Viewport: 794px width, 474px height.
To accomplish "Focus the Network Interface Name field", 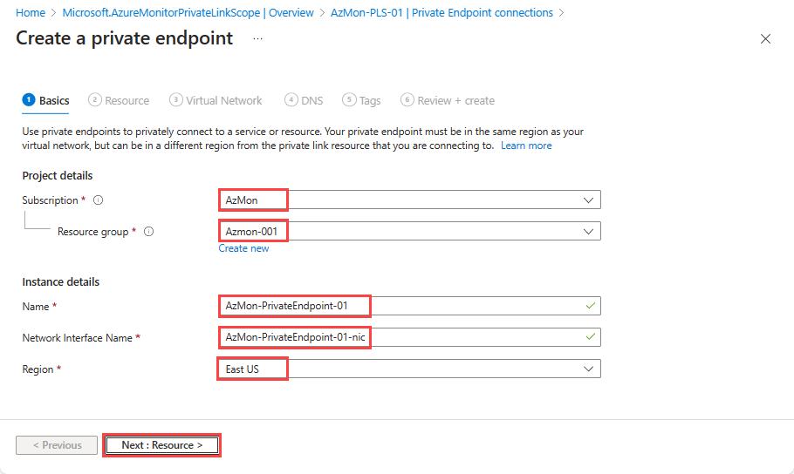I will [x=408, y=338].
